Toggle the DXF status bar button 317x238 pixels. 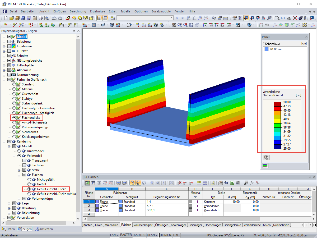click(176, 235)
